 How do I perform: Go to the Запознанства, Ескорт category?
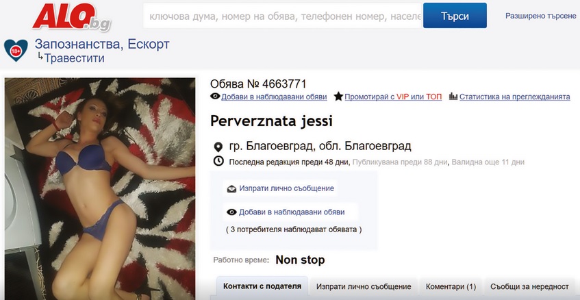(102, 45)
